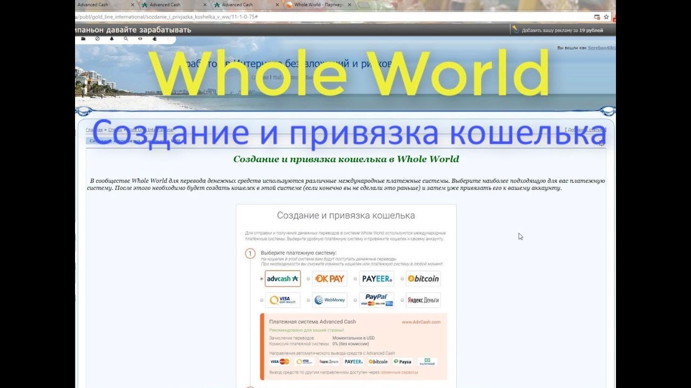691x388 pixels.
Task: Open the обменные сервисы link
Action: click(399, 372)
